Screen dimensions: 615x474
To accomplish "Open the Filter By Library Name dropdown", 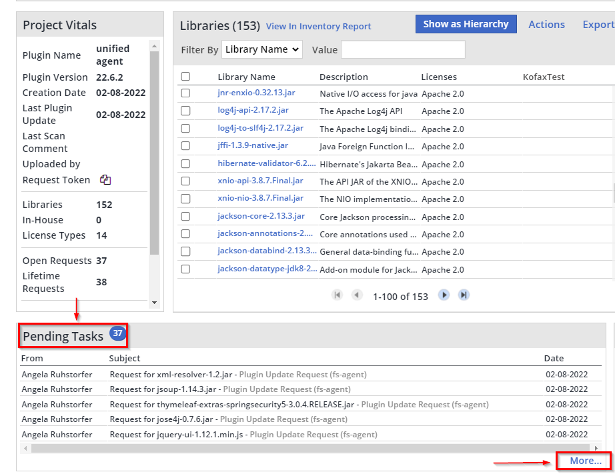I will [x=262, y=49].
